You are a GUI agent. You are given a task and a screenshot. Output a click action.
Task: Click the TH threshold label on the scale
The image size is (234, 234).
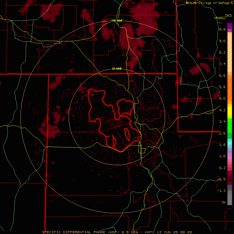pyautogui.click(x=223, y=203)
